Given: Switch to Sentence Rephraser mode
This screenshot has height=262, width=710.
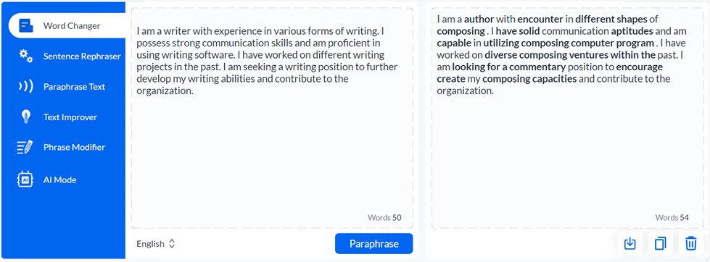Looking at the screenshot, I should point(82,56).
